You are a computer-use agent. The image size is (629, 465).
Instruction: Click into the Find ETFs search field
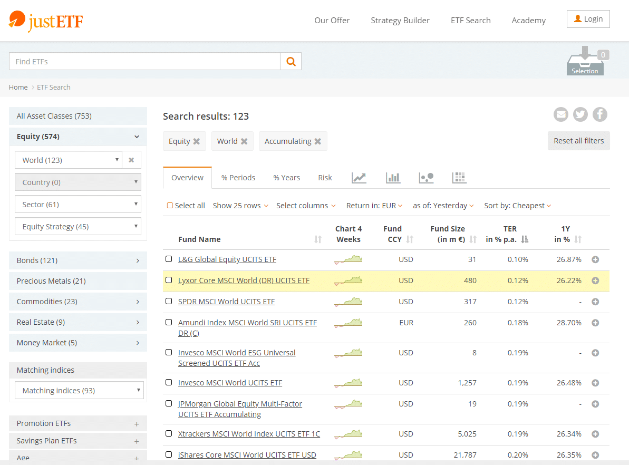144,61
